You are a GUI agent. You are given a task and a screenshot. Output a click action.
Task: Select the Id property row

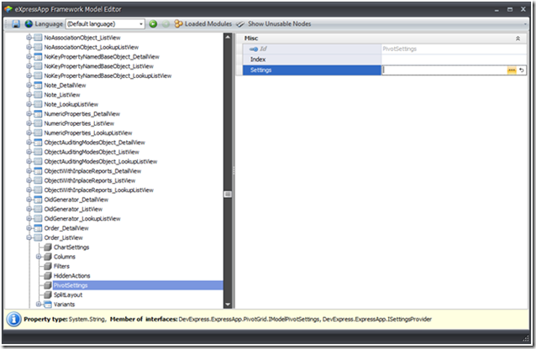click(312, 49)
